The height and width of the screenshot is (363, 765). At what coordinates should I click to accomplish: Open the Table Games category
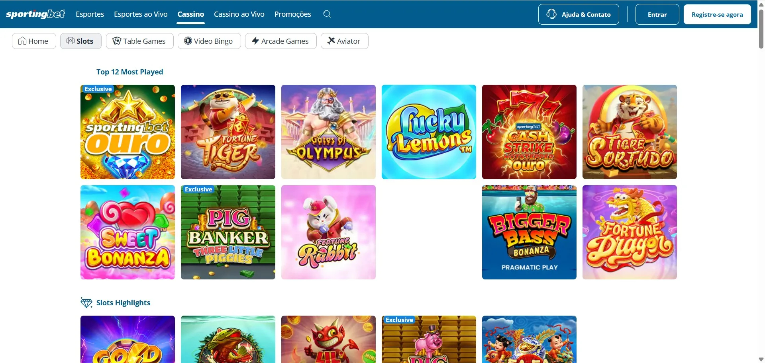pos(139,41)
